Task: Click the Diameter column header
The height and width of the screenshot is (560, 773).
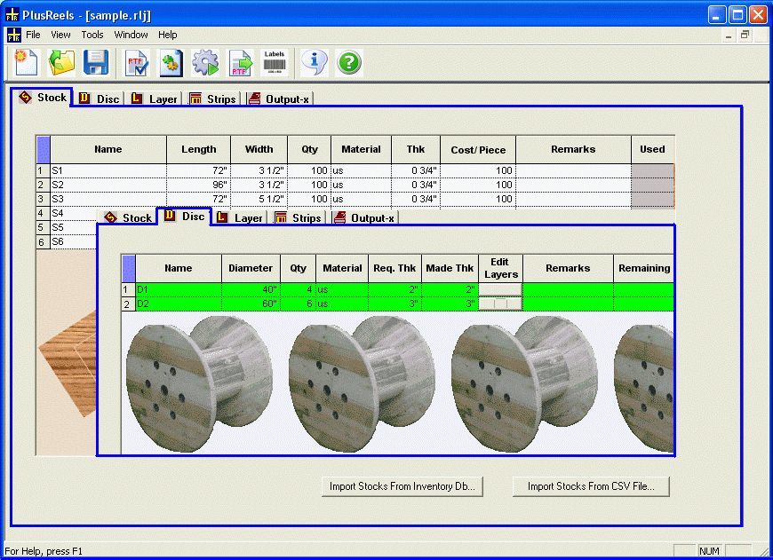Action: 251,268
